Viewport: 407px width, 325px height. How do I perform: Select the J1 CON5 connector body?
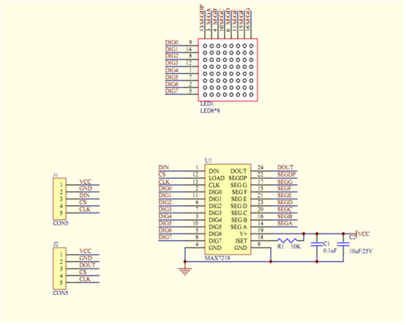pos(60,199)
